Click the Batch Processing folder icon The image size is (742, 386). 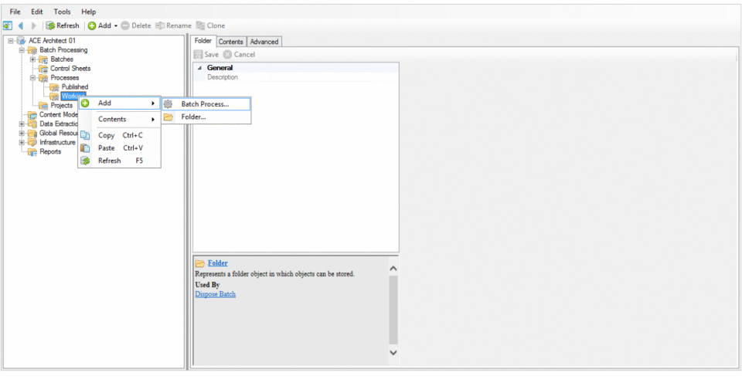coord(32,50)
